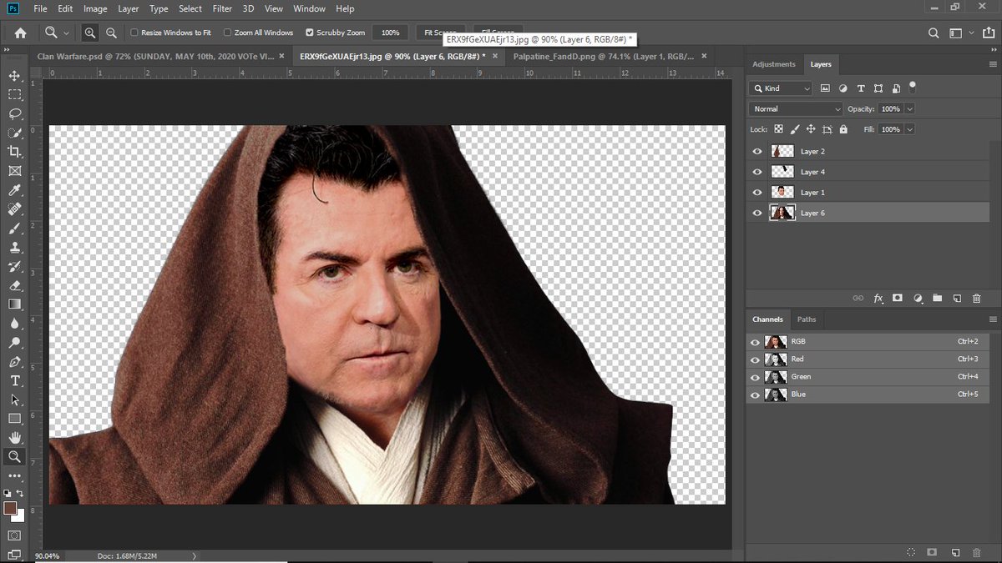This screenshot has height=563, width=1002.
Task: Enable Resize Windows to Fit checkbox
Action: [x=134, y=33]
